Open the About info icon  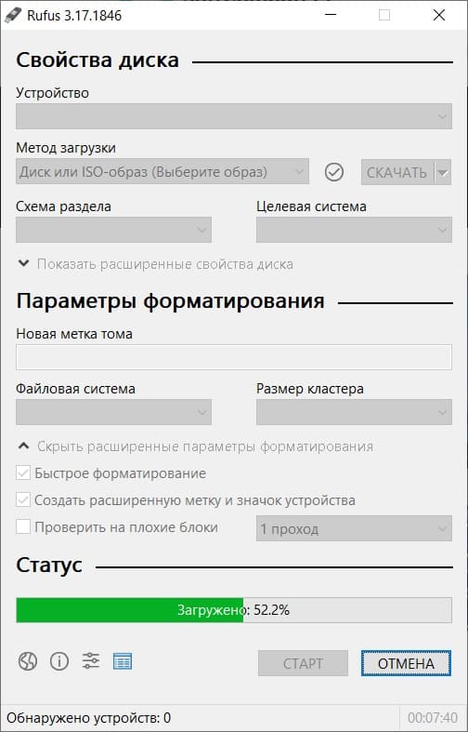point(59,661)
